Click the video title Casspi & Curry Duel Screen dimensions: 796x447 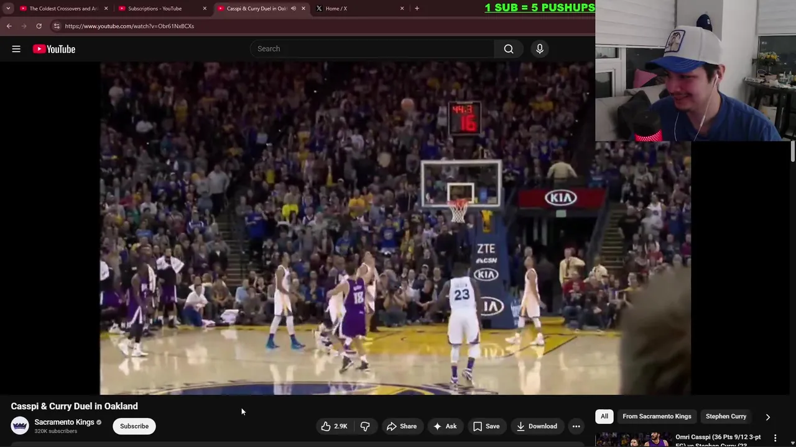pos(74,406)
